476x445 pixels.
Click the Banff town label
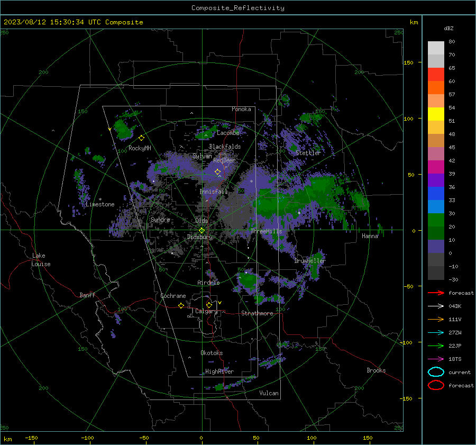tap(87, 295)
